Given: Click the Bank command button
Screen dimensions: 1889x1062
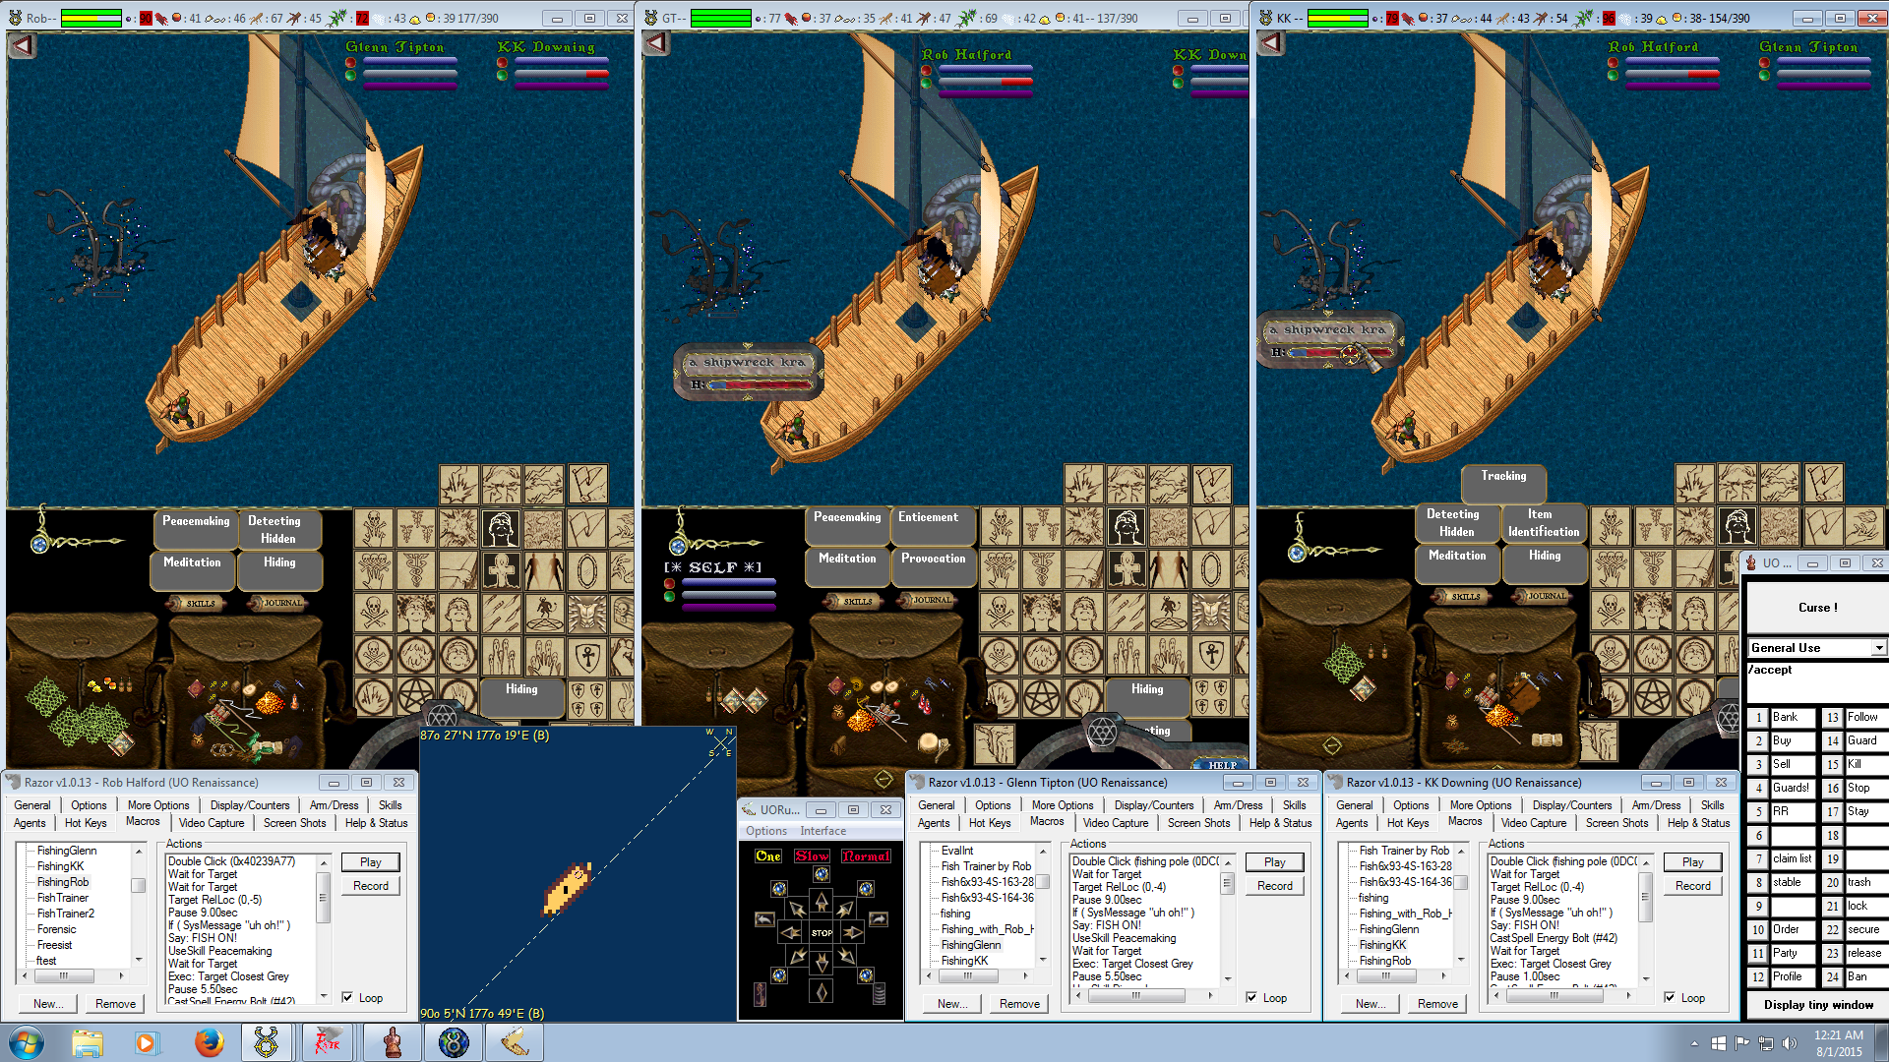Looking at the screenshot, I should click(x=1793, y=717).
